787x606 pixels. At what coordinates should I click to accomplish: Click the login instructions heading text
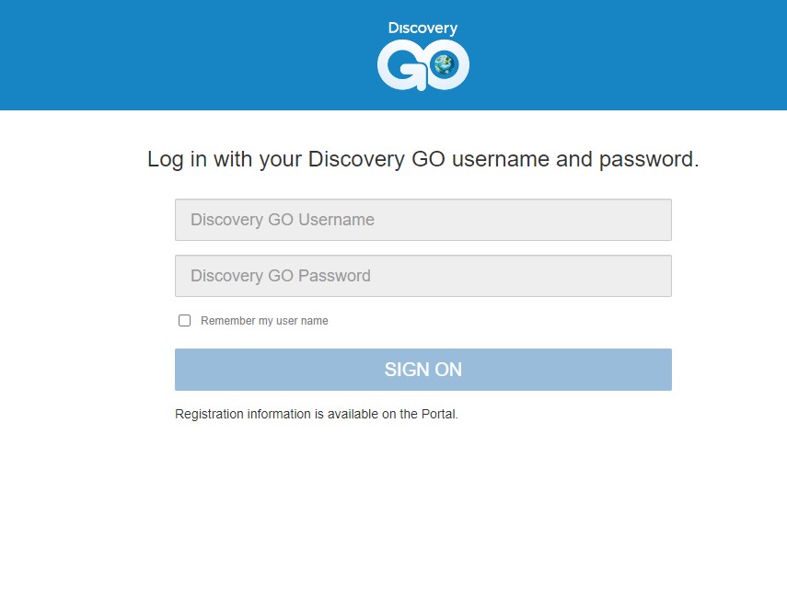(x=422, y=159)
